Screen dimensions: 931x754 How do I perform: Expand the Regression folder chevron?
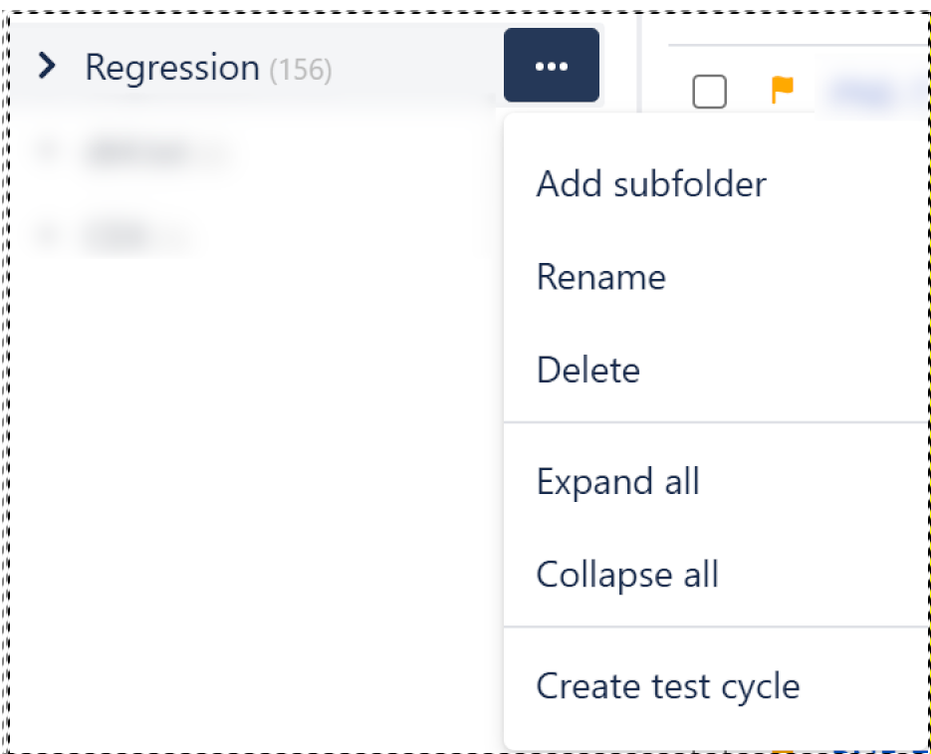46,67
